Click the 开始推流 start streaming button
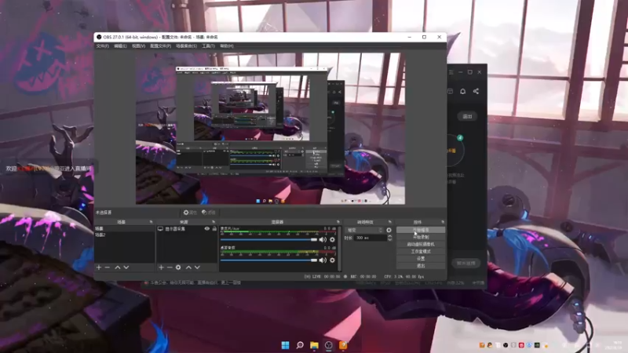The height and width of the screenshot is (353, 628). click(x=421, y=230)
